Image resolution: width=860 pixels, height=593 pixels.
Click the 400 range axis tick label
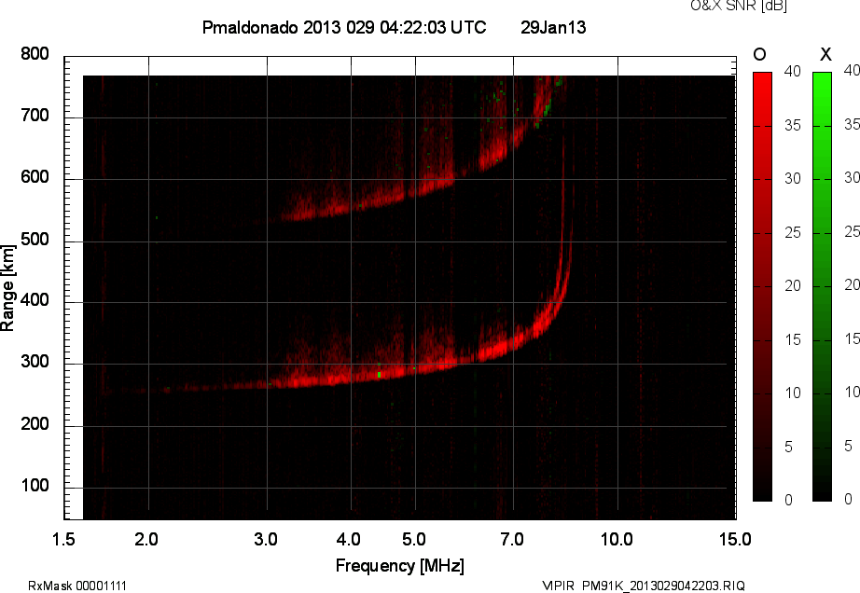tap(35, 300)
